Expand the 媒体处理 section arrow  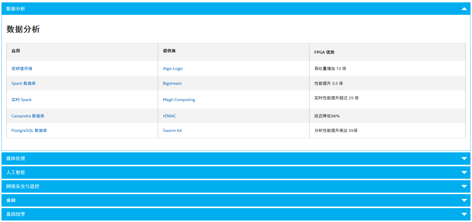tap(464, 159)
